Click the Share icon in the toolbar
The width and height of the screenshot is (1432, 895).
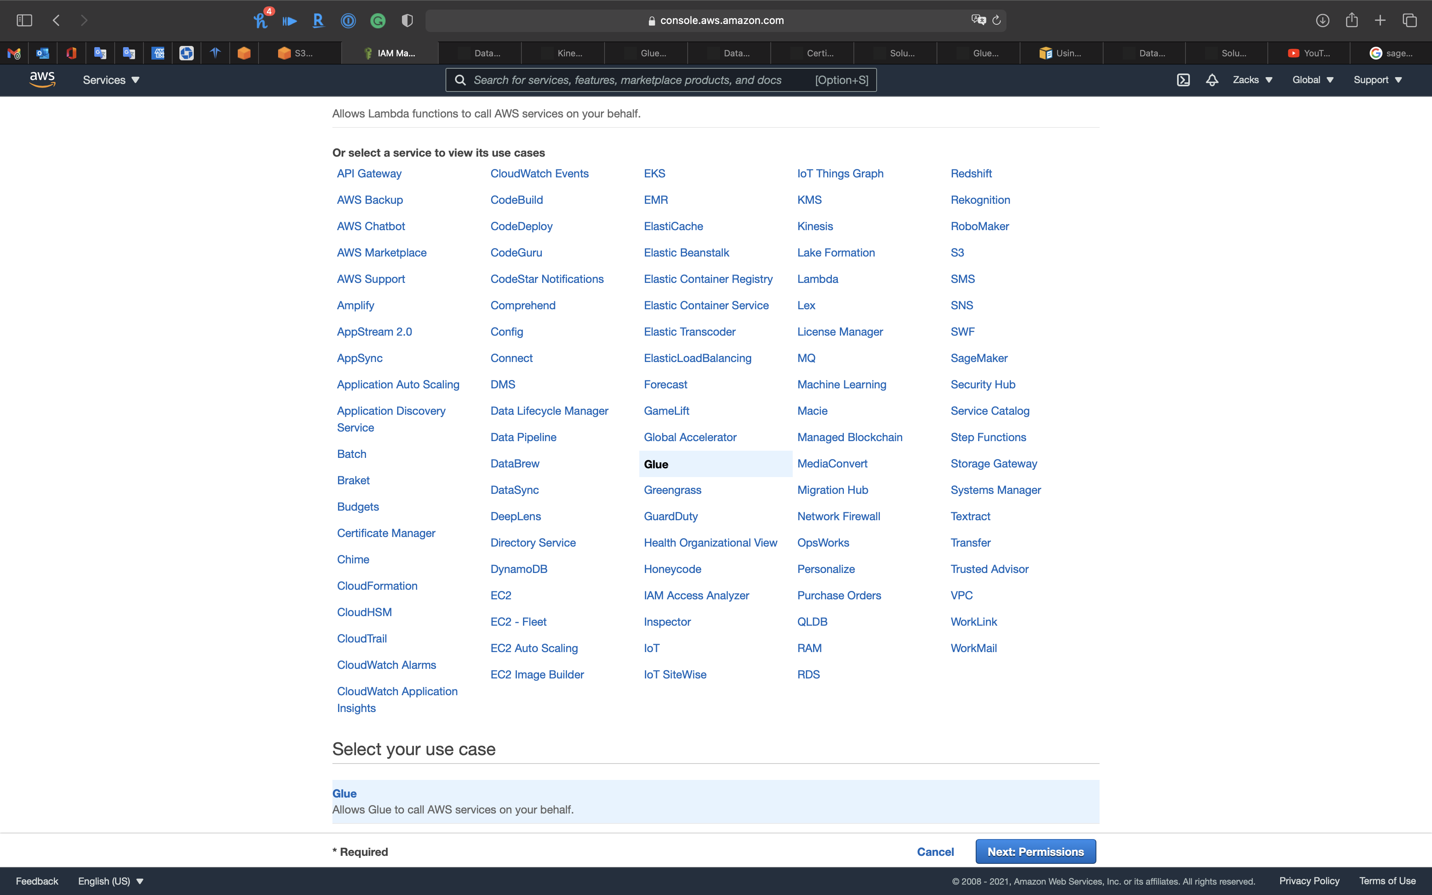1352,20
